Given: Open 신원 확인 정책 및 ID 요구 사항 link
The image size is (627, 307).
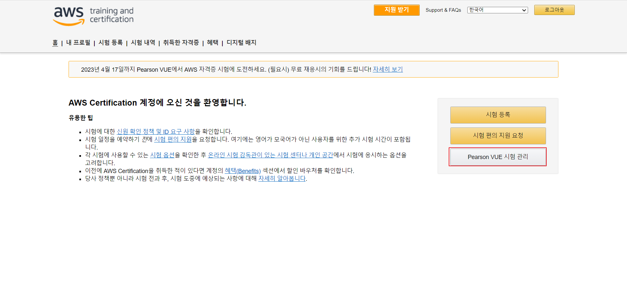Looking at the screenshot, I should click(156, 132).
